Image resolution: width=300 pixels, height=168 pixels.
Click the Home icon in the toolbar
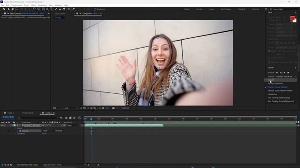[4, 9]
